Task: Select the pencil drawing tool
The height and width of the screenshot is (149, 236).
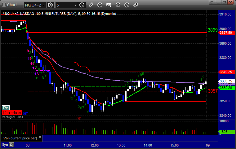Action: tap(91, 5)
